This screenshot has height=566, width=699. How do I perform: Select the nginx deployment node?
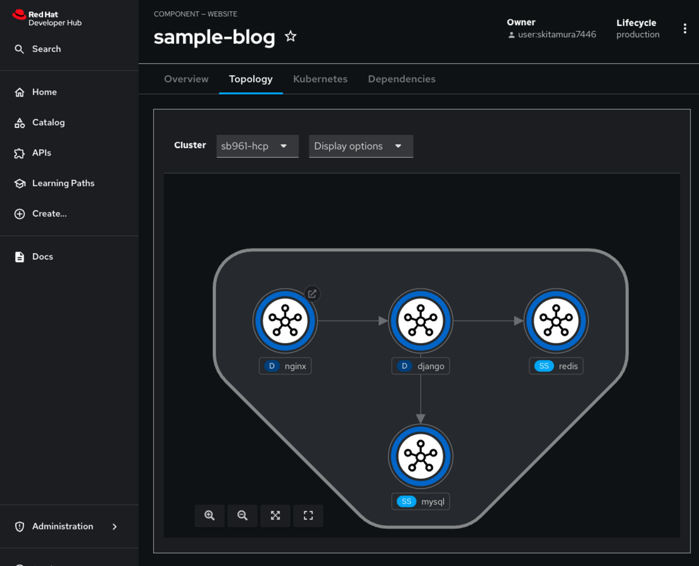coord(285,321)
